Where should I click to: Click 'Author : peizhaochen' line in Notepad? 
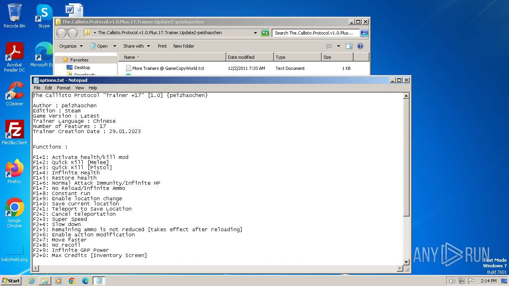(65, 106)
